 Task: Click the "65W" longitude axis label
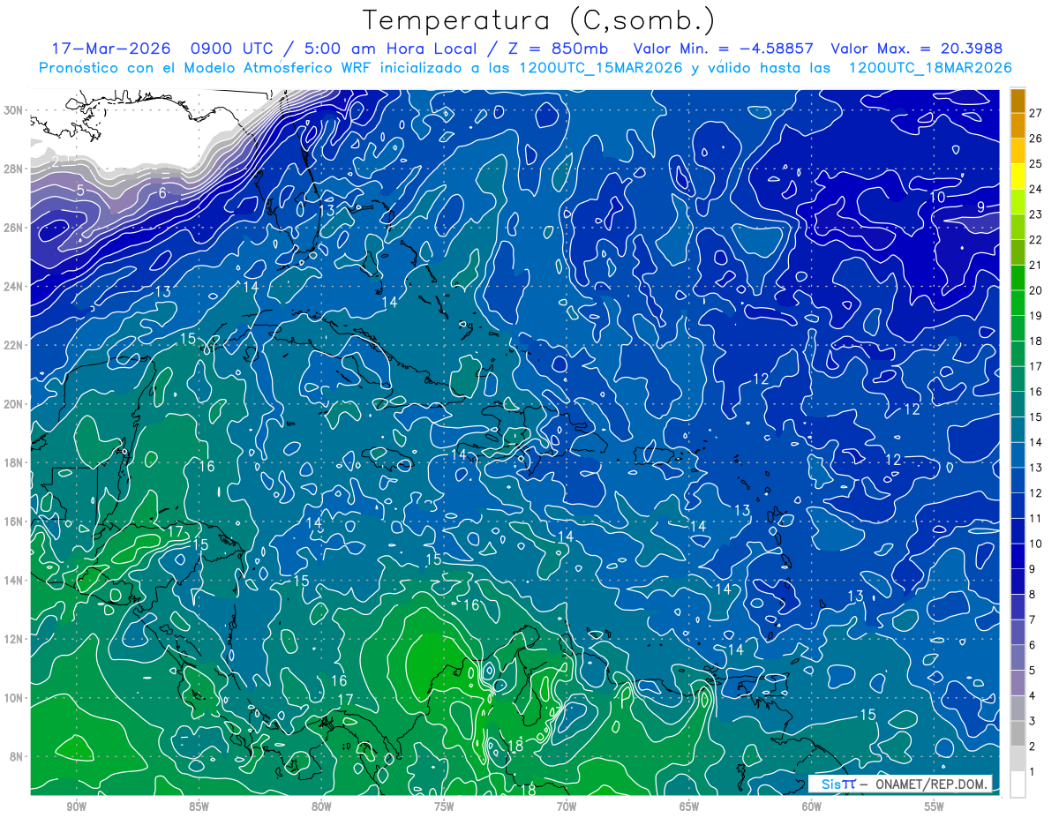coord(689,807)
